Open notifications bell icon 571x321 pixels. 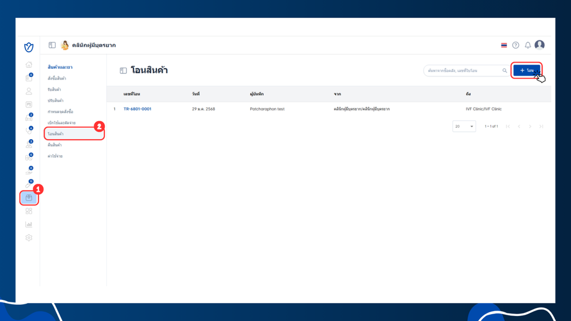(x=528, y=45)
